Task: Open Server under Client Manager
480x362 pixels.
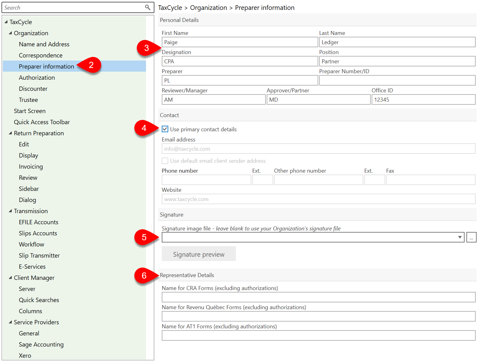Action: (x=27, y=289)
